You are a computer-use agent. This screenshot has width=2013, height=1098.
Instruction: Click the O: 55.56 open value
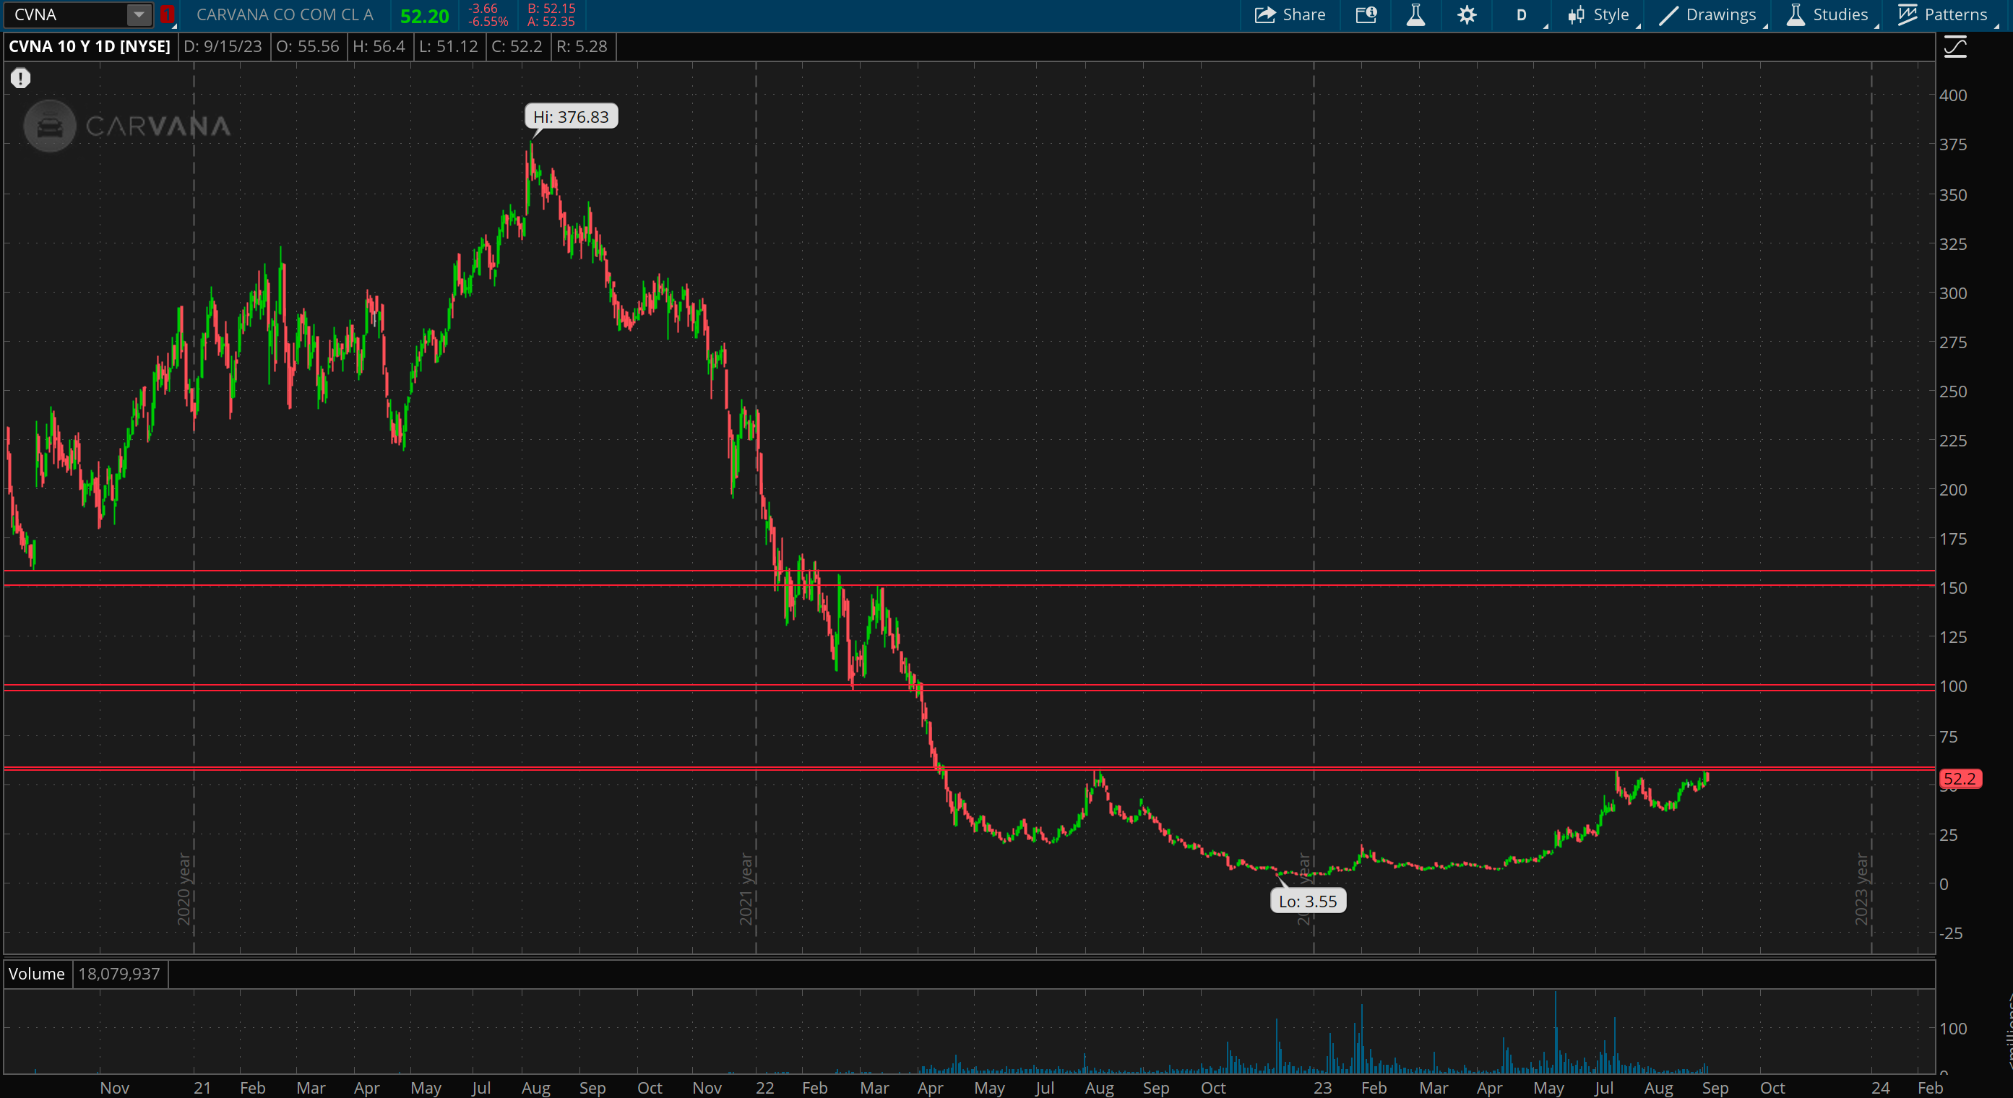308,46
